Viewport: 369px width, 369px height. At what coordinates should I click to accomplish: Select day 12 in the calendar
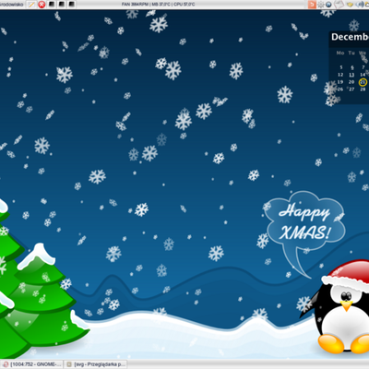(x=340, y=75)
